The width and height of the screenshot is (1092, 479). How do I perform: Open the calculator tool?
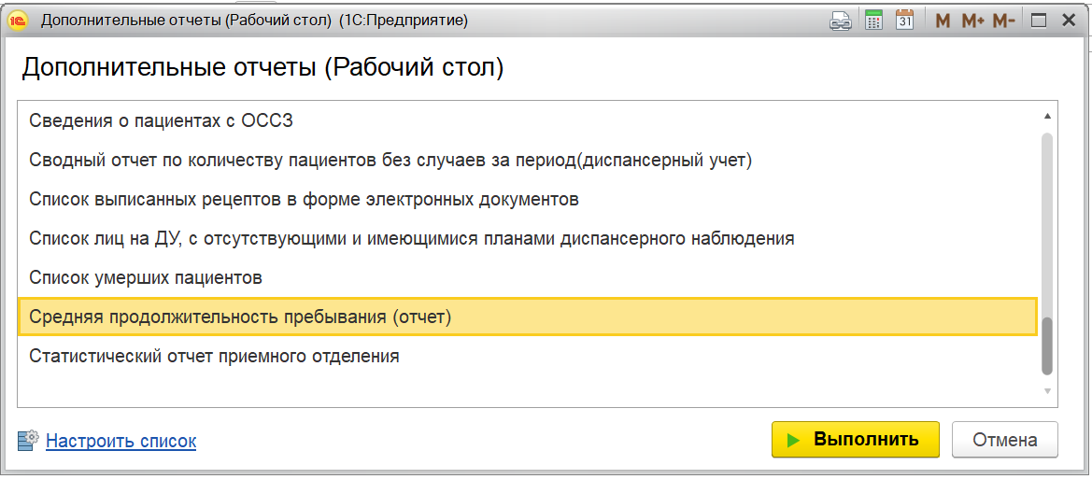click(x=873, y=21)
